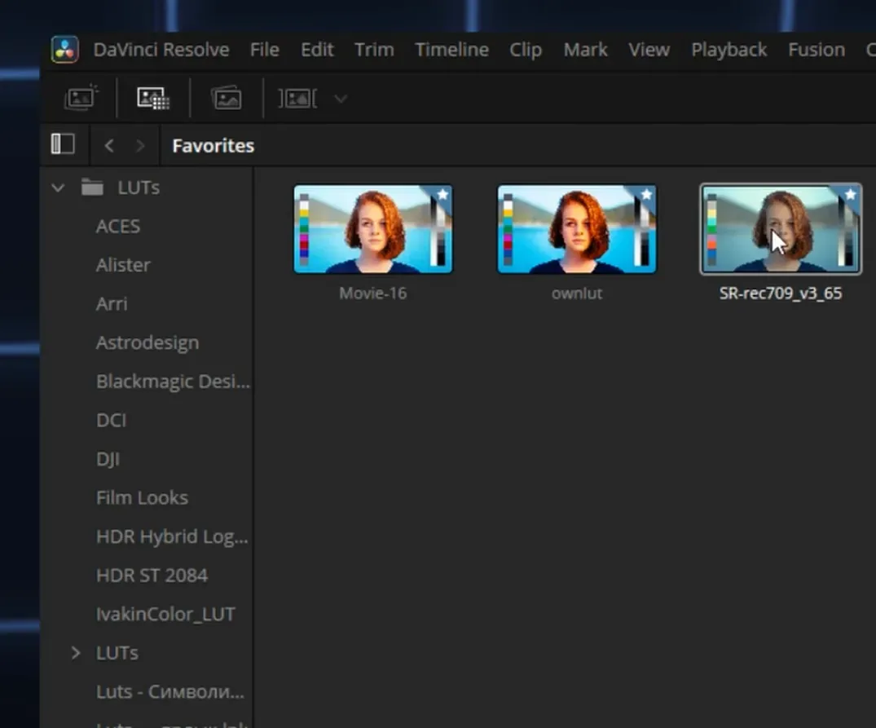Open the Fusion menu

coord(817,50)
